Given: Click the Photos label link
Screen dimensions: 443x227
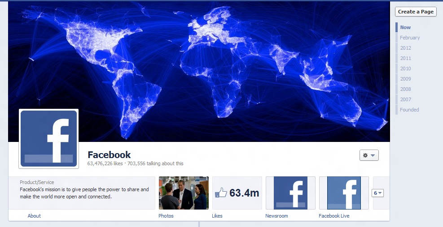Looking at the screenshot, I should coord(166,216).
